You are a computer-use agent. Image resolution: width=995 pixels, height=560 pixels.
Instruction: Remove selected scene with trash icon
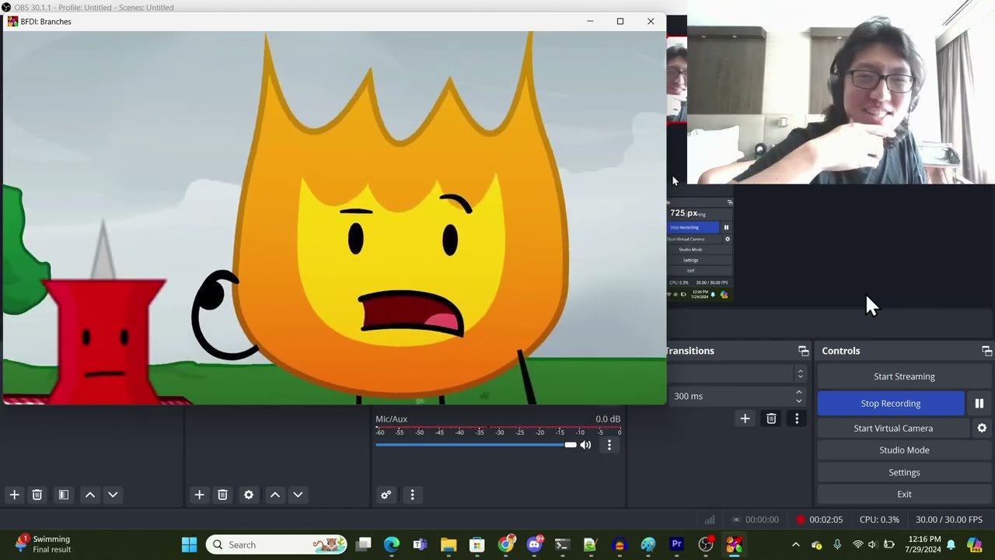click(37, 495)
